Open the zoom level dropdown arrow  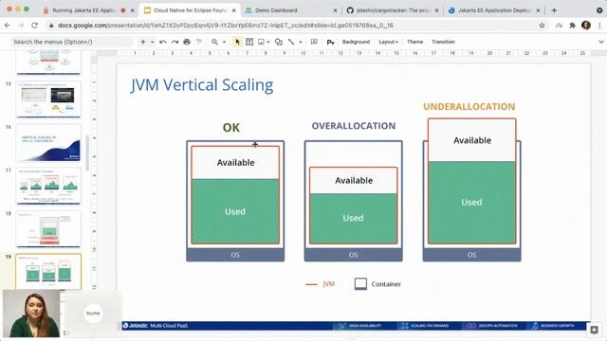pyautogui.click(x=224, y=42)
